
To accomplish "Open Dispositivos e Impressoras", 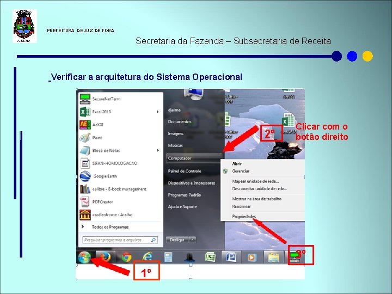I will pos(192,183).
